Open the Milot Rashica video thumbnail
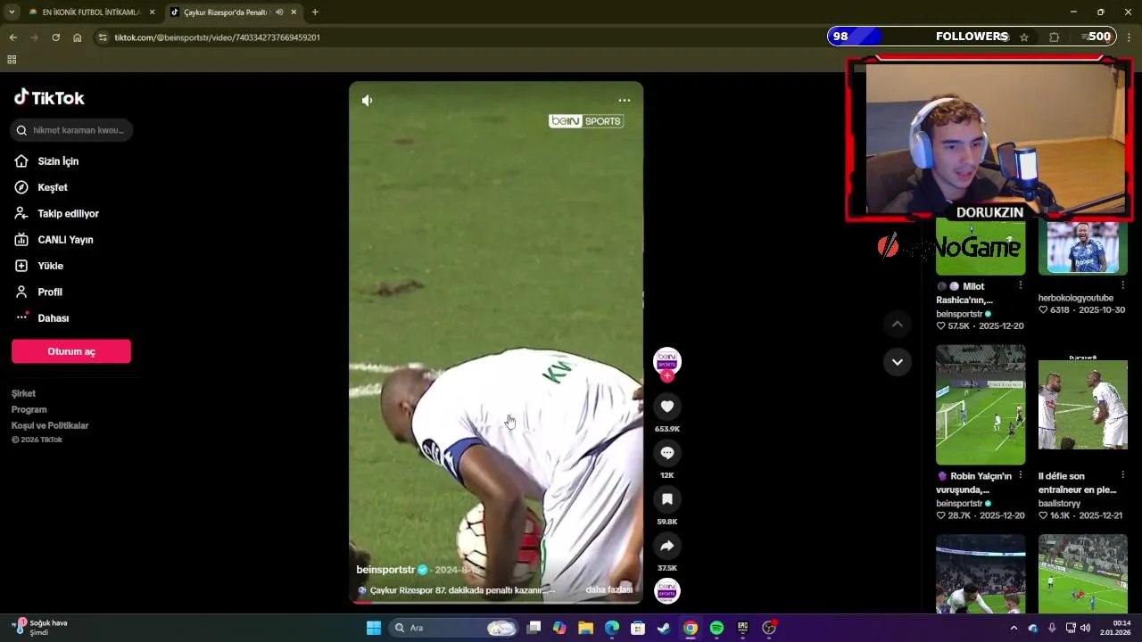The width and height of the screenshot is (1142, 642). pos(981,246)
